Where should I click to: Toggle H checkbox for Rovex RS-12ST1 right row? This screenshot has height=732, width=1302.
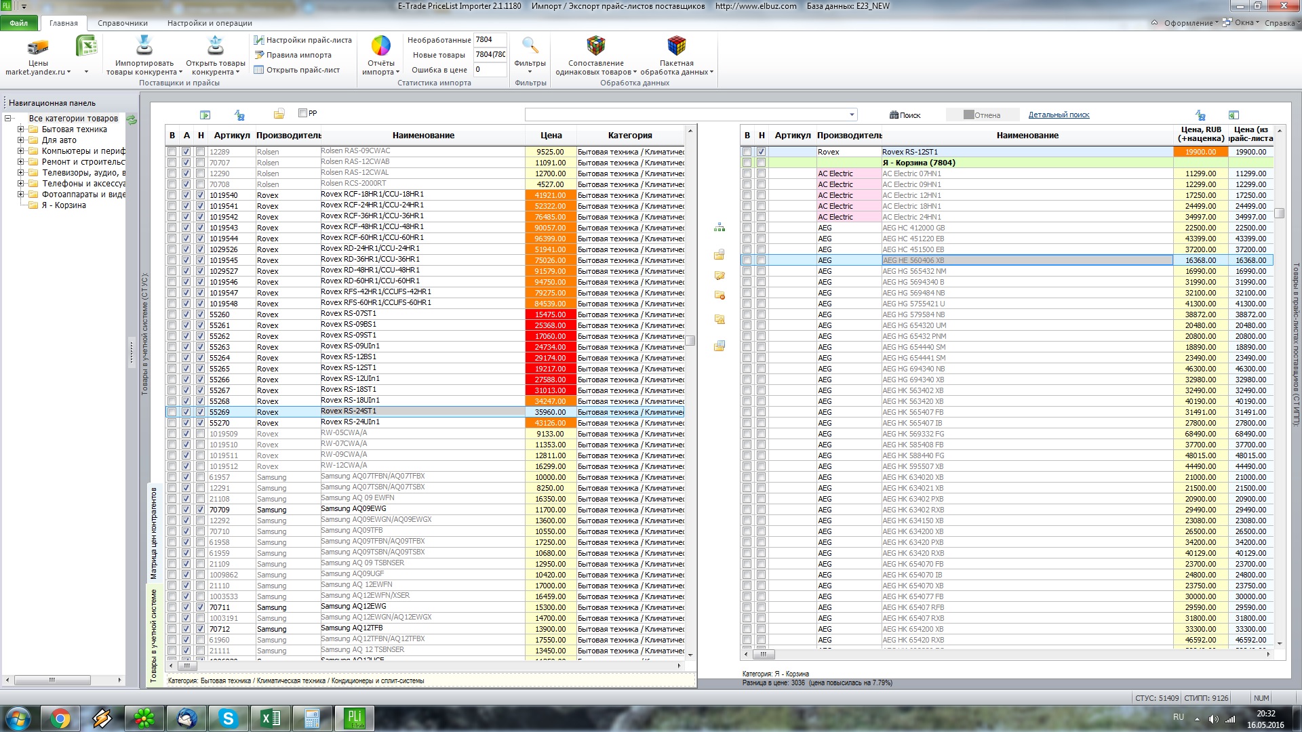click(x=761, y=152)
